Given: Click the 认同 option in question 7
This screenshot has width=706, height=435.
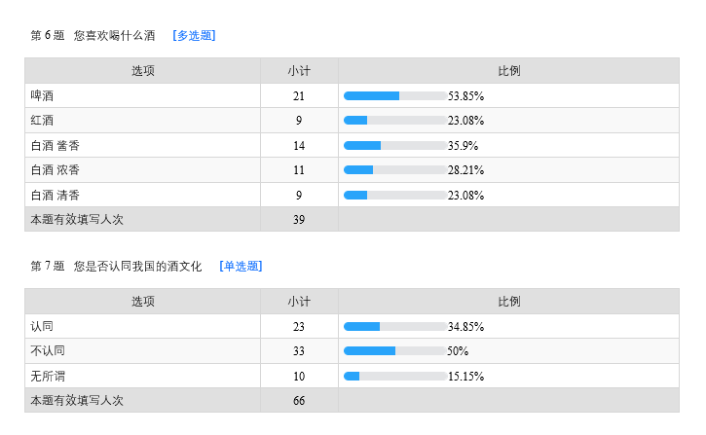Looking at the screenshot, I should point(43,327).
